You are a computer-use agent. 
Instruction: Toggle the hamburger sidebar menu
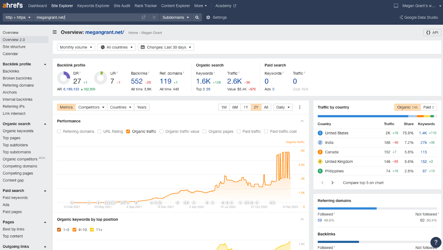point(55,32)
